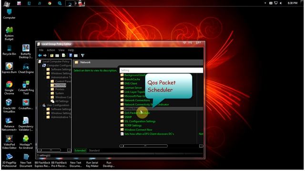
Task: Open the Help menu
Action: point(71,50)
